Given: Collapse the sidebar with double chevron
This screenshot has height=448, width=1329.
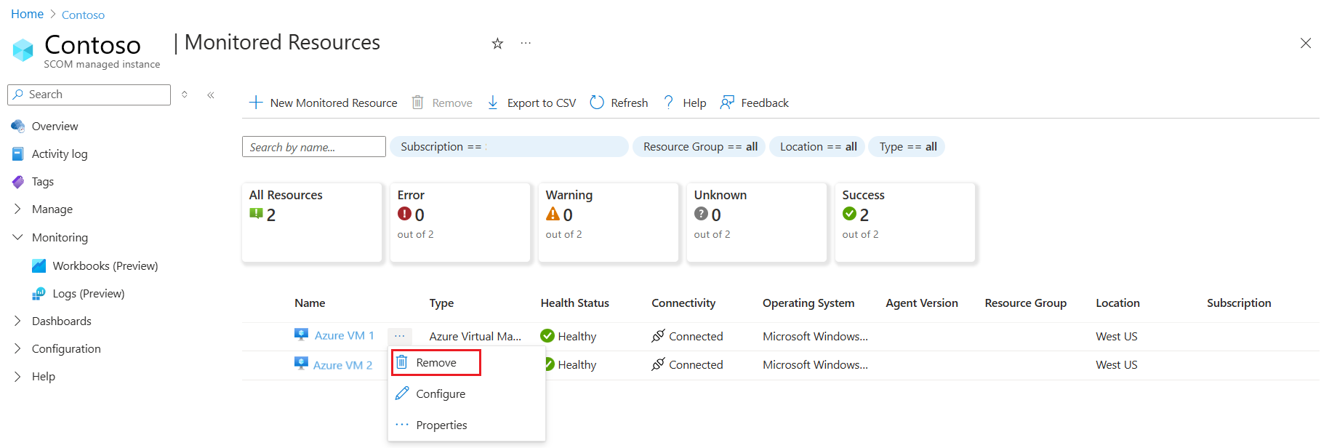Looking at the screenshot, I should pos(211,95).
